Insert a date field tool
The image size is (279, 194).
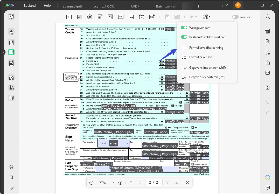(142, 17)
